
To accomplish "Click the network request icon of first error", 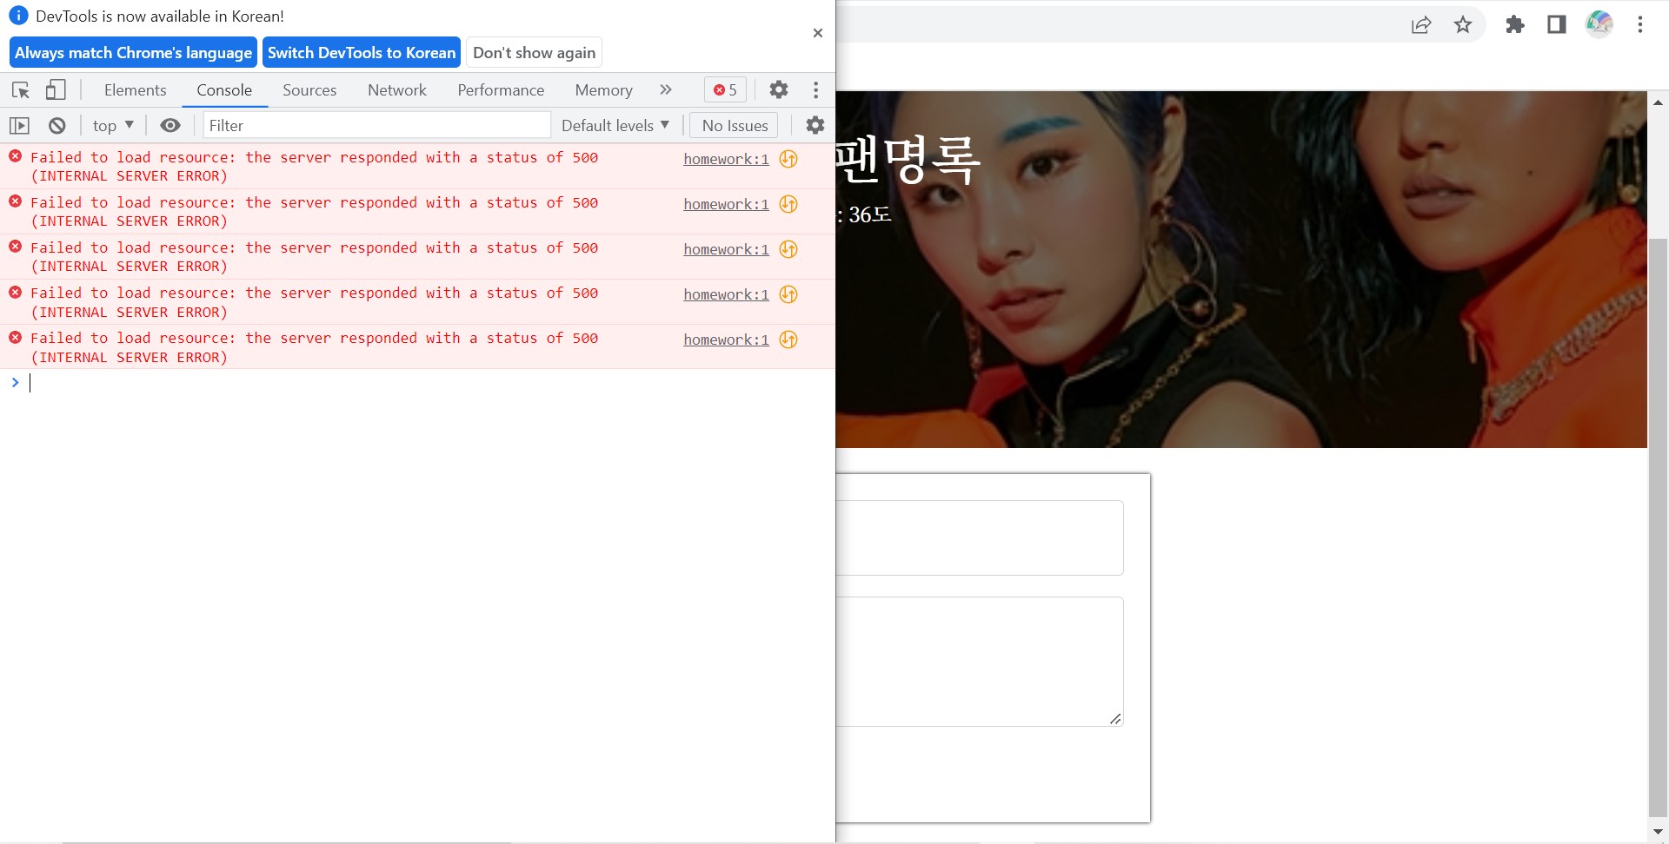I will (x=788, y=159).
